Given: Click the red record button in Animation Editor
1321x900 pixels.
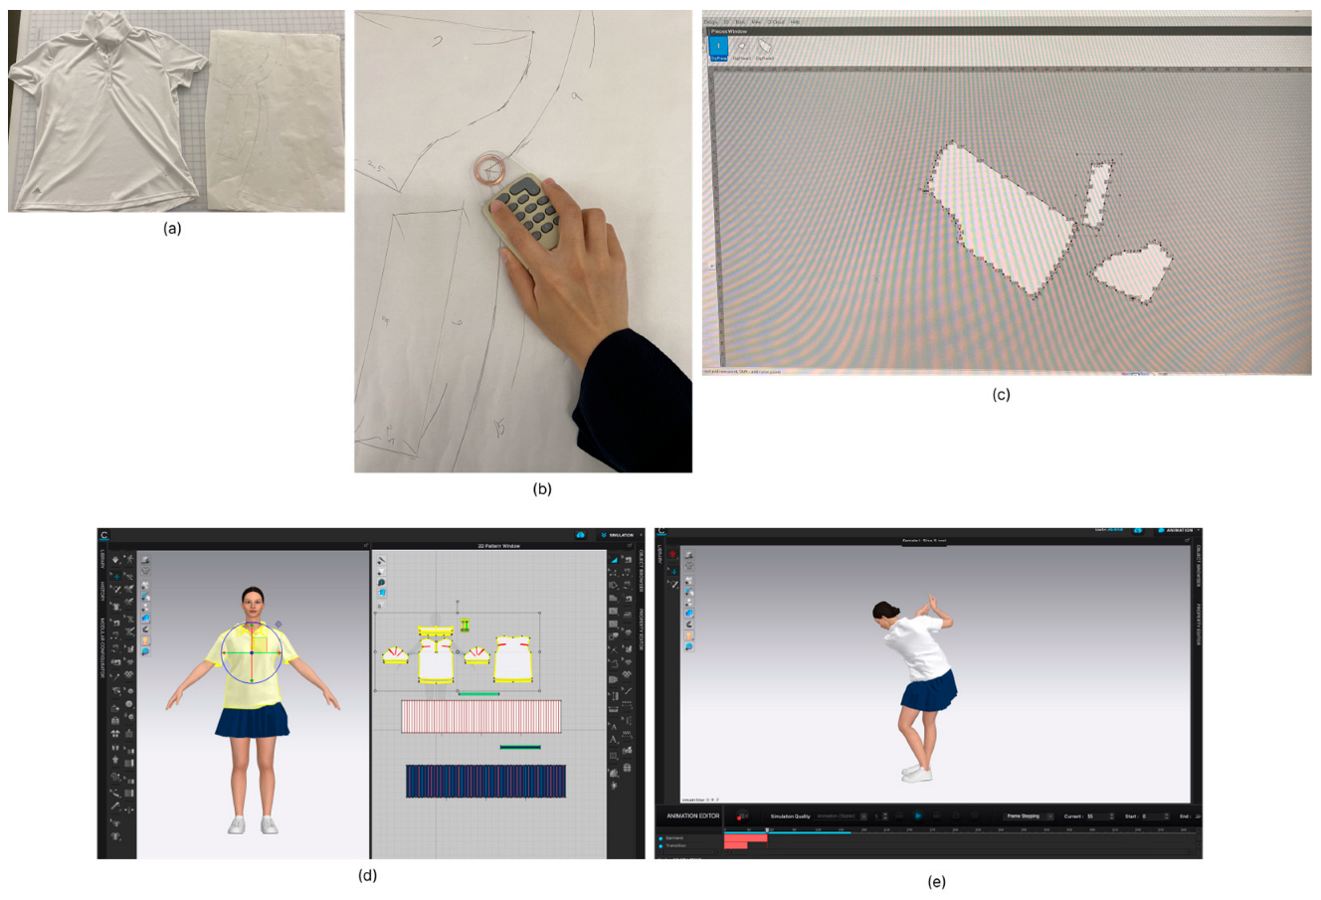Looking at the screenshot, I should click(742, 816).
